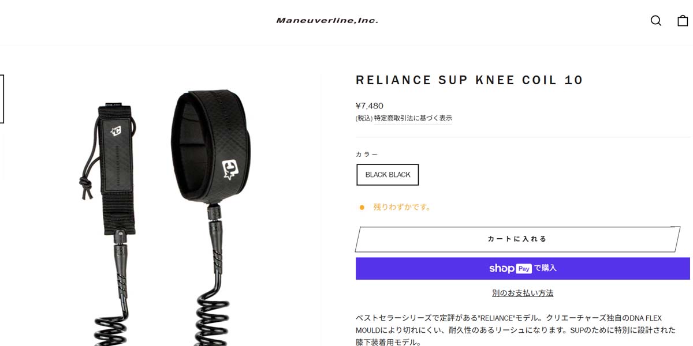Viewport: 693px width, 346px height.
Task: Click the (税込) tax-included label
Action: click(364, 118)
